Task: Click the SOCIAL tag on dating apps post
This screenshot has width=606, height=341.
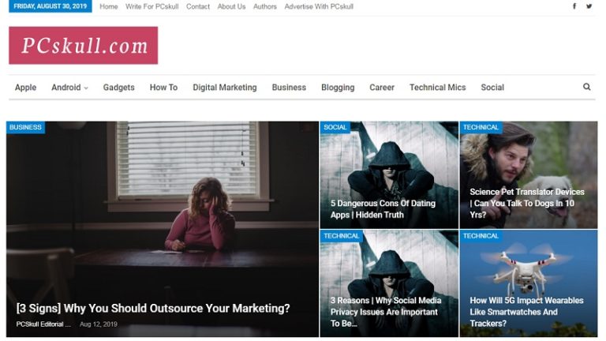Action: coord(335,127)
